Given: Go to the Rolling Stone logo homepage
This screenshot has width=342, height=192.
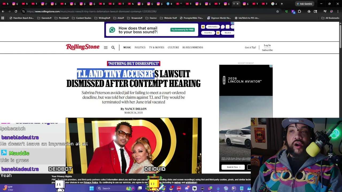Looking at the screenshot, I should tap(83, 47).
